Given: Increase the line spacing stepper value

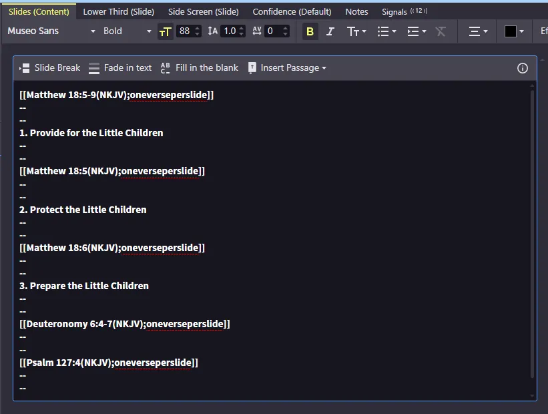Looking at the screenshot, I should 242,28.
